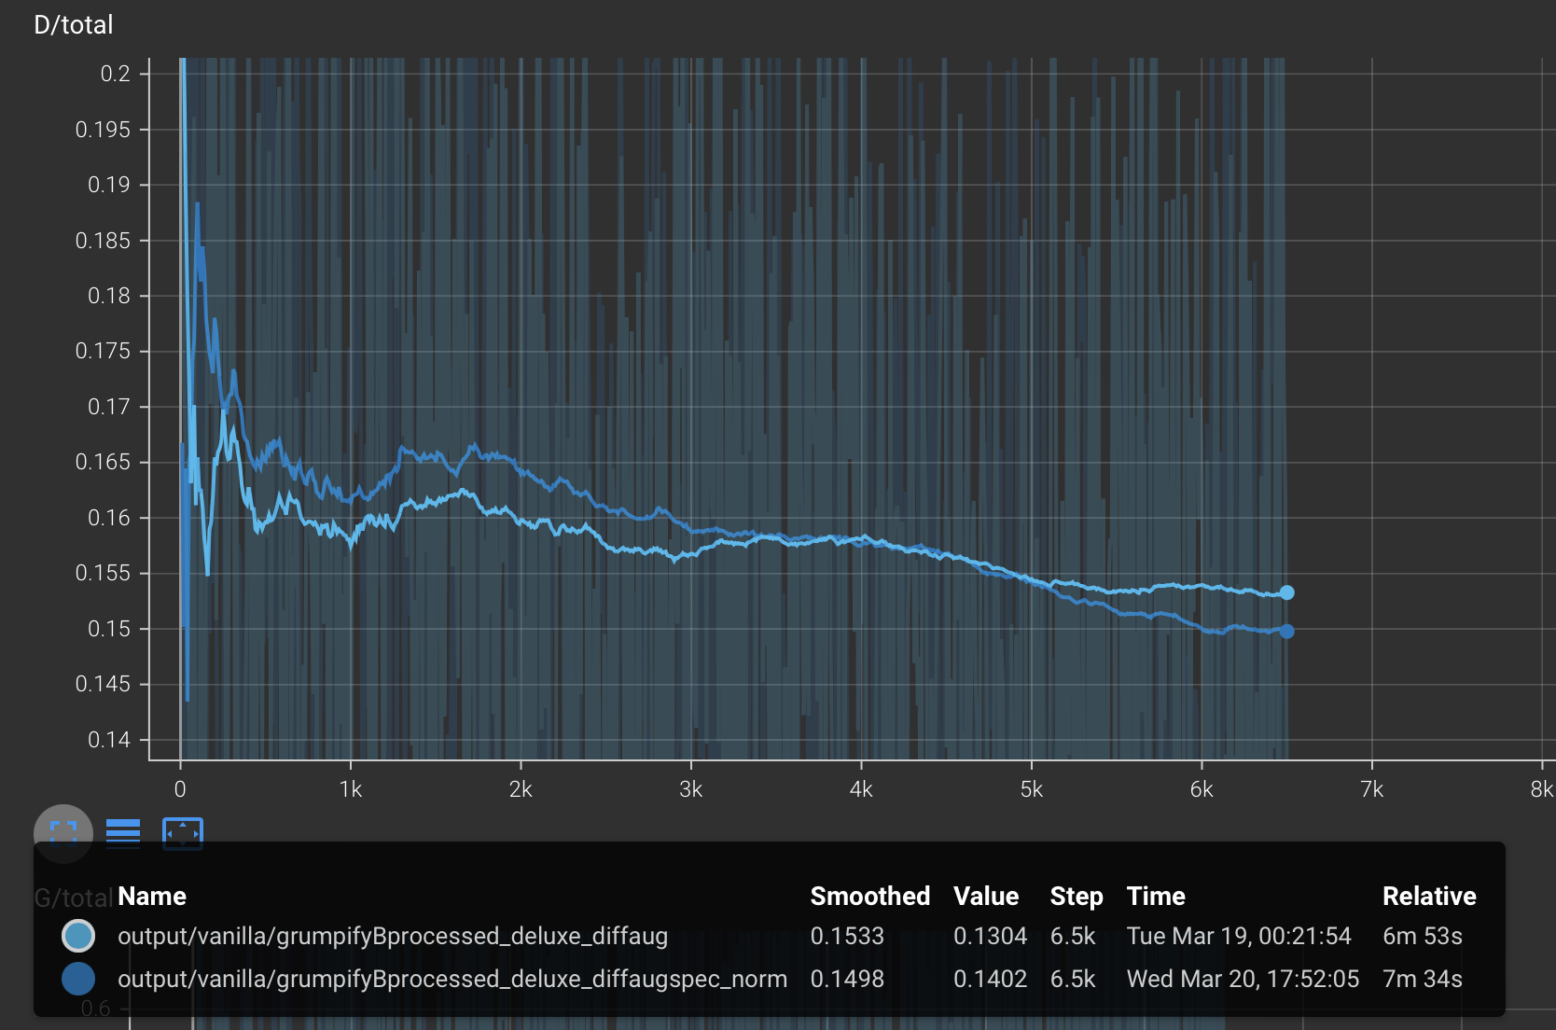The height and width of the screenshot is (1030, 1556).
Task: Click timestamp Wed Mar 20, 17:52:05
Action: coord(1243,979)
